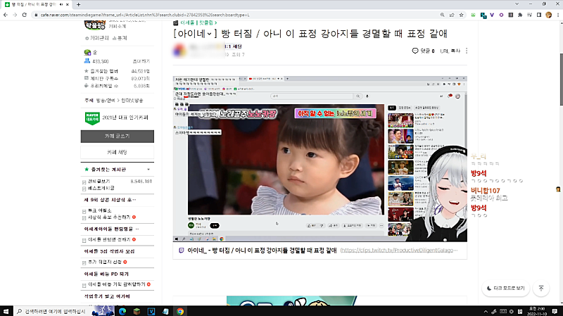Mute the tab using its speaker icon
Image resolution: width=563 pixels, height=316 pixels.
[61, 4]
